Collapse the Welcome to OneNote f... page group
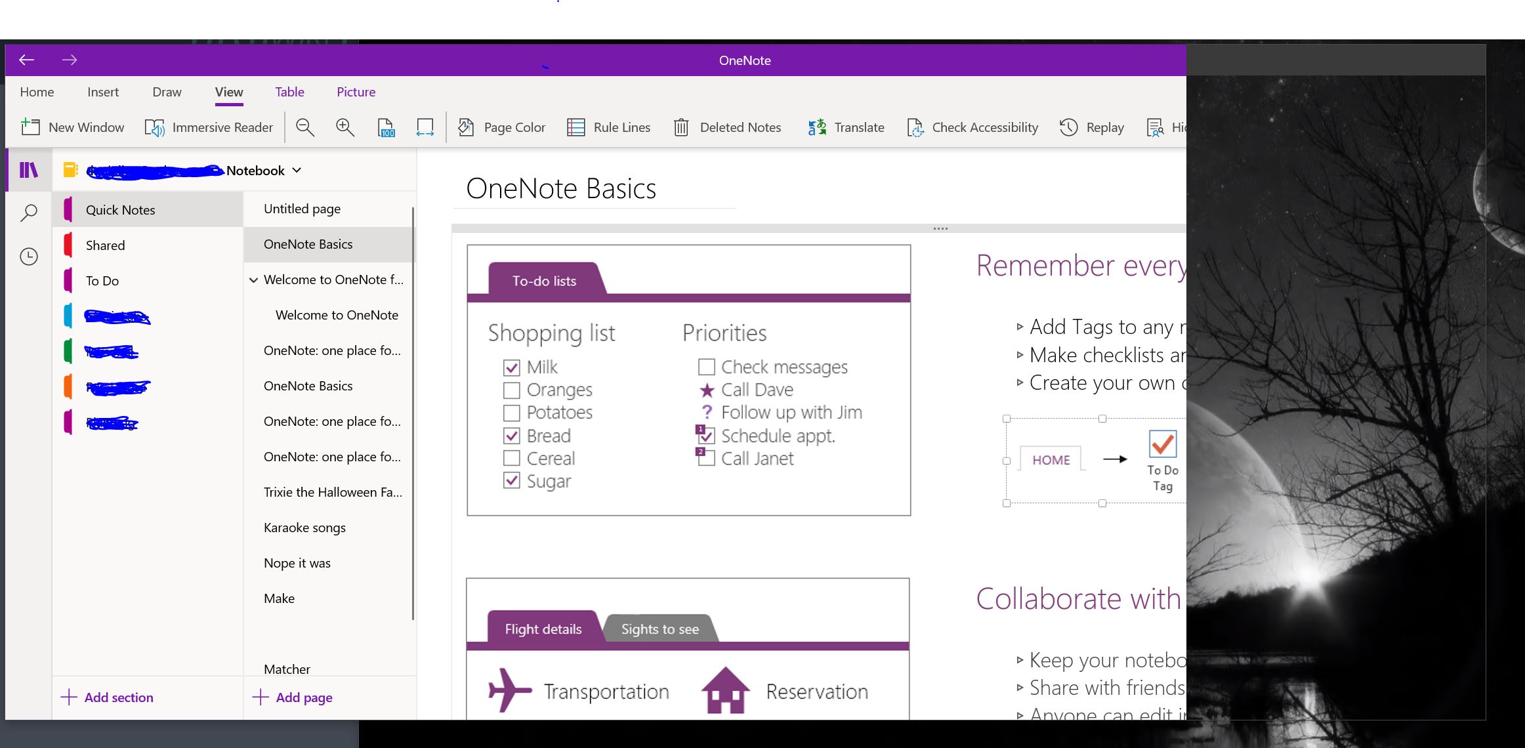Viewport: 1525px width, 748px height. pyautogui.click(x=253, y=280)
